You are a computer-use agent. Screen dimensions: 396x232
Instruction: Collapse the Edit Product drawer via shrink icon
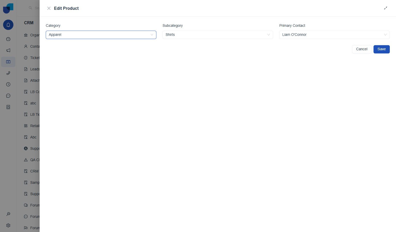385,8
